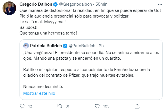
Task: Click the retweet arrows icon
Action: (x=59, y=106)
